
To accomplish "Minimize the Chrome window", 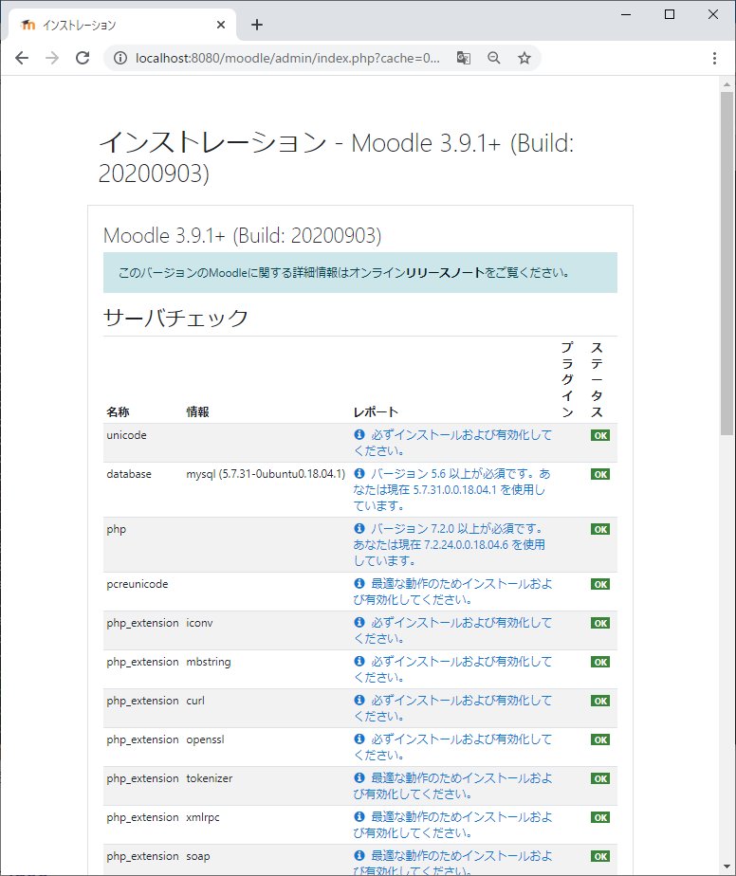I will click(626, 14).
